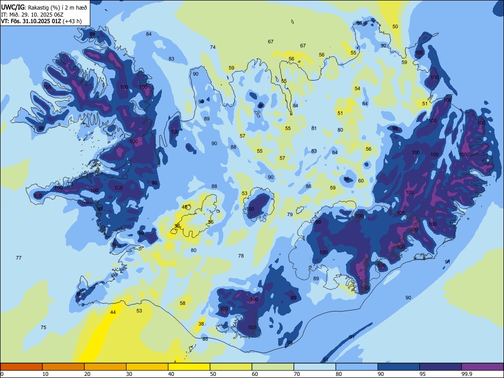
Task: Click the map value '96' in the blue spot
Action: coord(347,179)
